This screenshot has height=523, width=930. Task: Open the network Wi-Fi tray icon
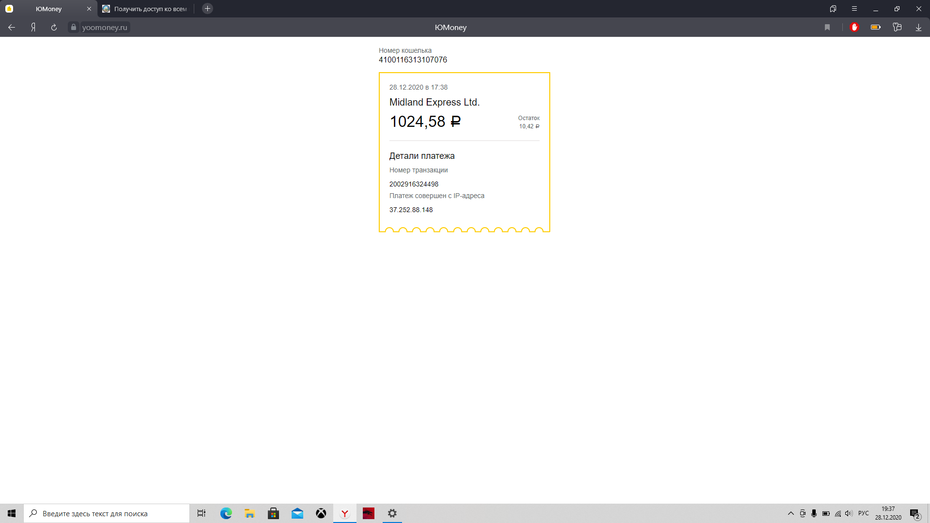pyautogui.click(x=837, y=513)
